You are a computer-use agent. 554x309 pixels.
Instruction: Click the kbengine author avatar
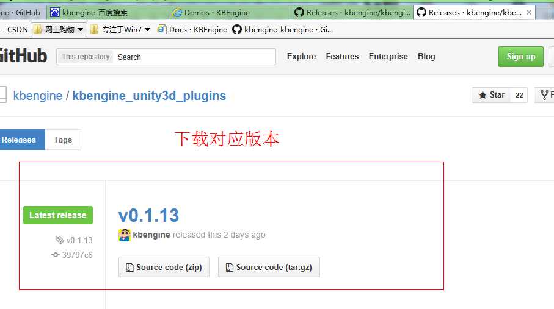click(x=125, y=235)
